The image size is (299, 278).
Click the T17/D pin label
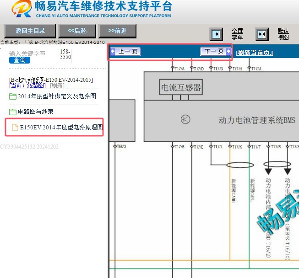199,69
